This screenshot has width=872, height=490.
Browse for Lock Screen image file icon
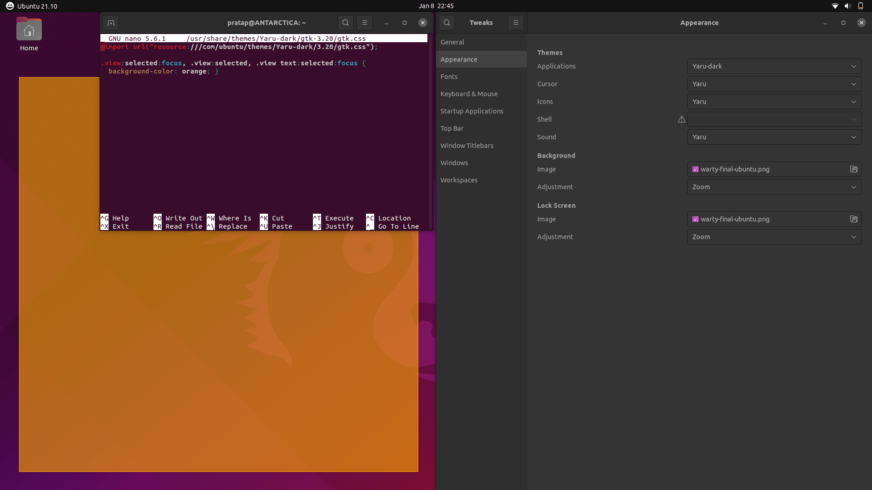coord(853,219)
